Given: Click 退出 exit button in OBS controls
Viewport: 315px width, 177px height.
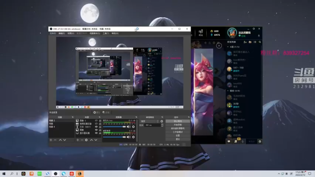Looking at the screenshot, I should point(178,139).
